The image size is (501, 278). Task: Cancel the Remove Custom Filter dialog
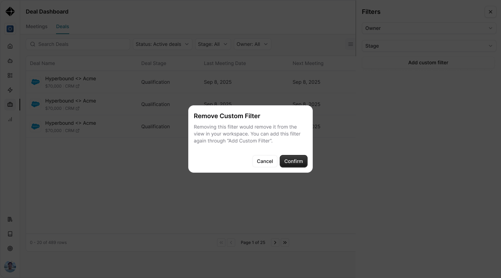point(265,161)
